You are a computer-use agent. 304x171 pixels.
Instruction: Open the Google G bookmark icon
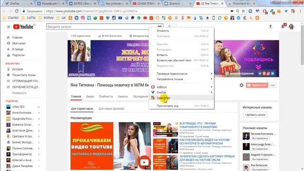[x=176, y=18]
